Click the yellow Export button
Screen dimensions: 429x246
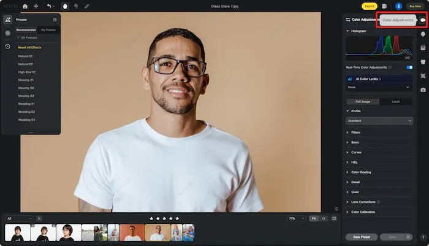tap(370, 6)
